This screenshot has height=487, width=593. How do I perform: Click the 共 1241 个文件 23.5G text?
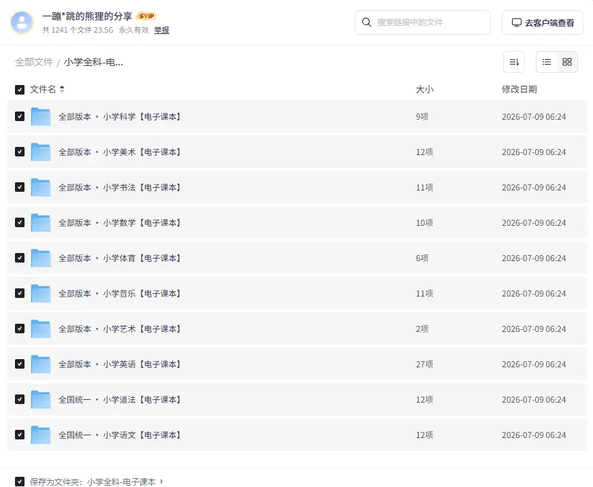78,30
